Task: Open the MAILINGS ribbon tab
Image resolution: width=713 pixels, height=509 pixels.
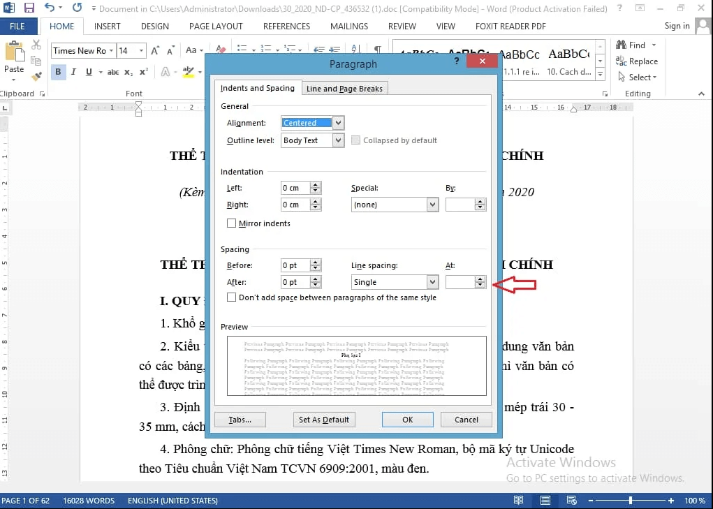Action: click(x=348, y=26)
